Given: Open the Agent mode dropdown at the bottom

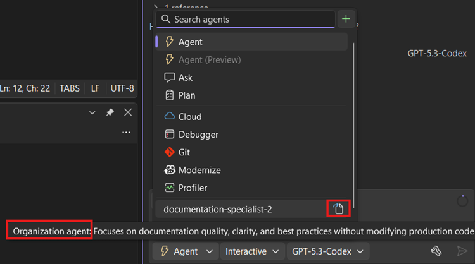Looking at the screenshot, I should click(186, 251).
